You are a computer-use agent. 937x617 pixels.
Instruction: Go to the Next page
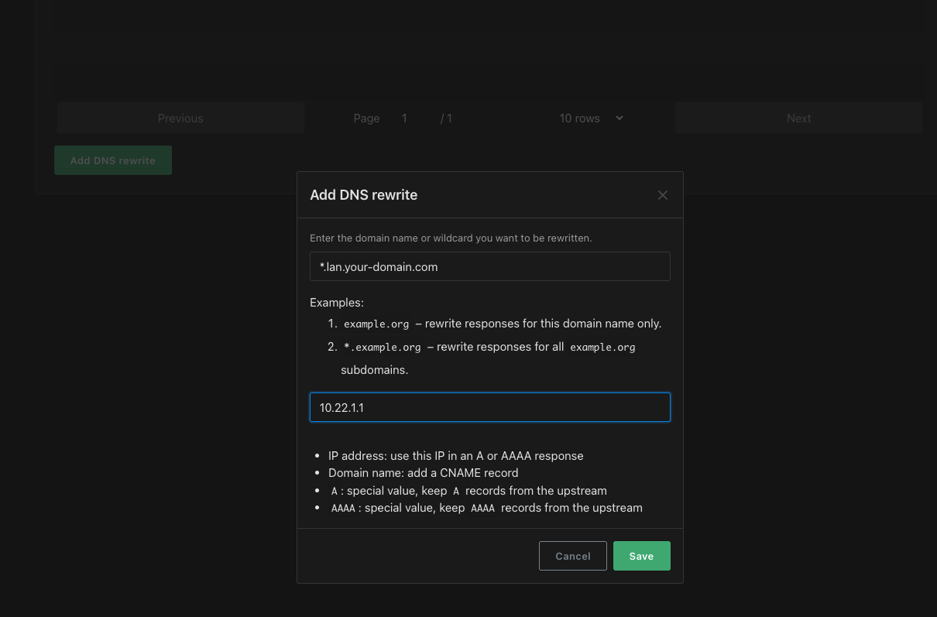(798, 118)
